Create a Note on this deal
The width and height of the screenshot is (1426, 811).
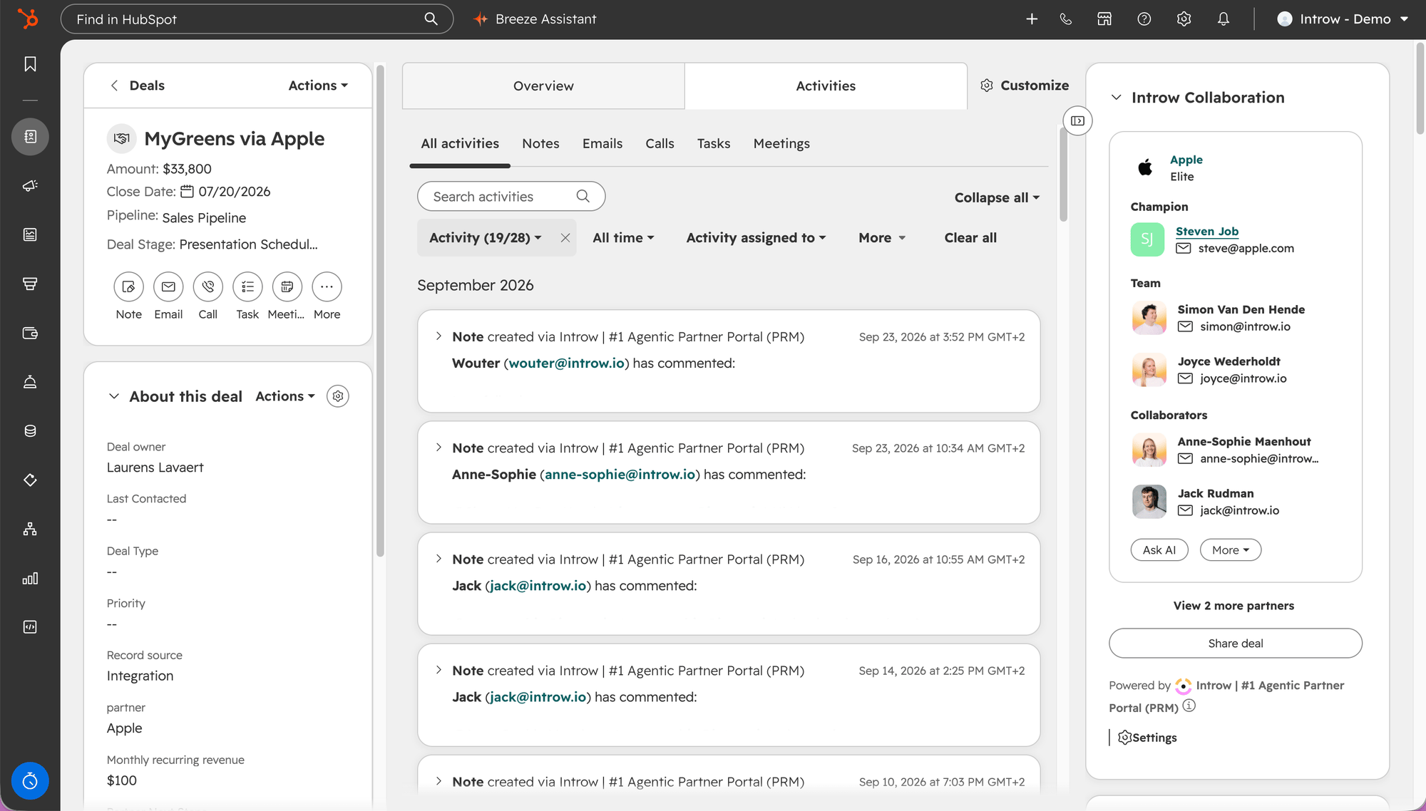point(128,286)
